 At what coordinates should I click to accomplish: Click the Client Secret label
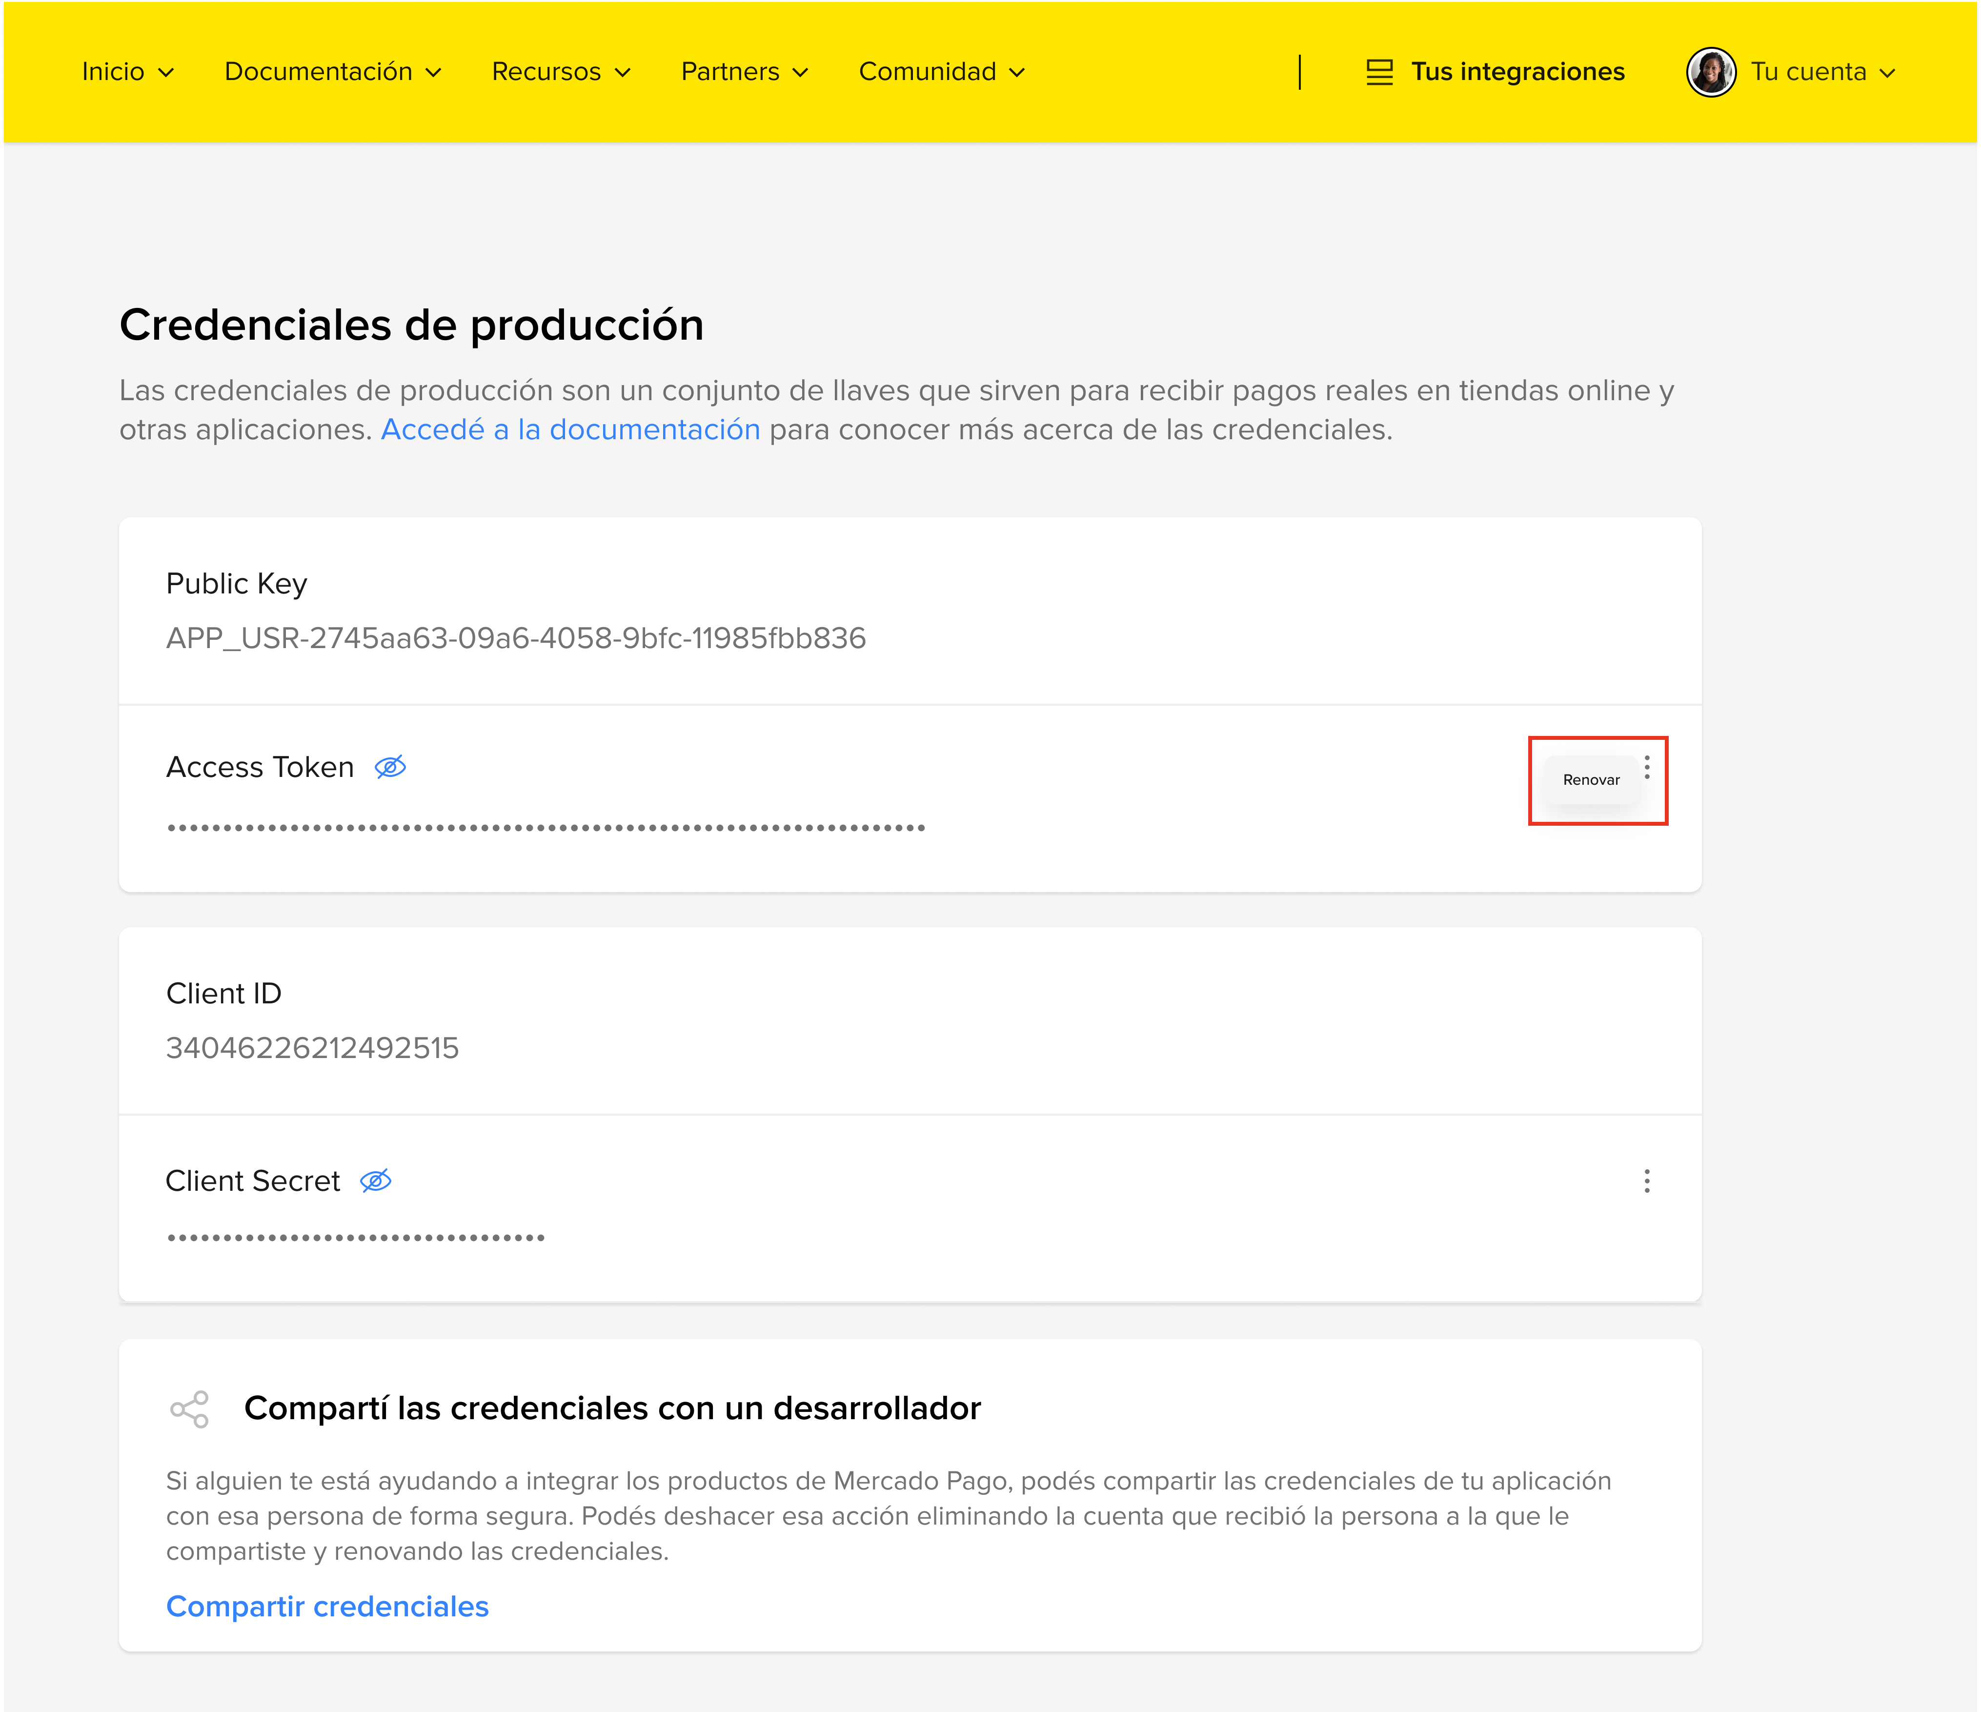(252, 1181)
